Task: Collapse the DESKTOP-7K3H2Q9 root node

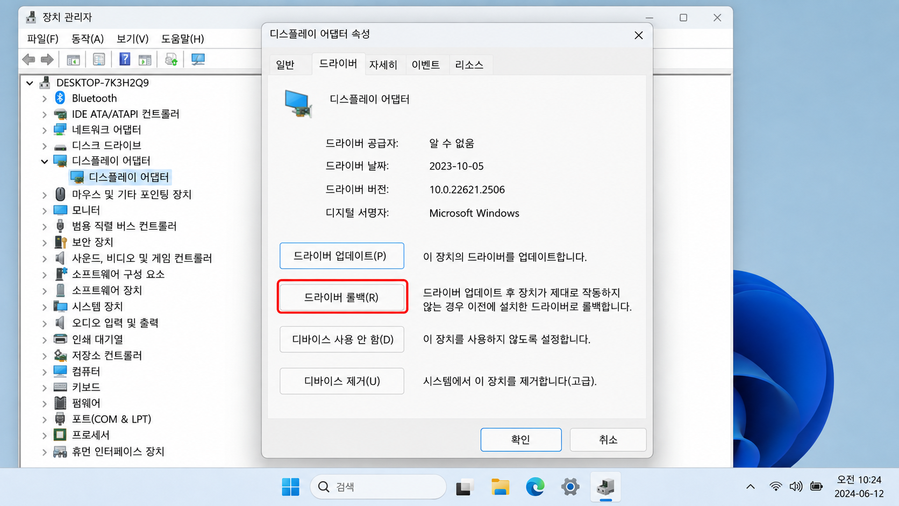Action: [30, 83]
